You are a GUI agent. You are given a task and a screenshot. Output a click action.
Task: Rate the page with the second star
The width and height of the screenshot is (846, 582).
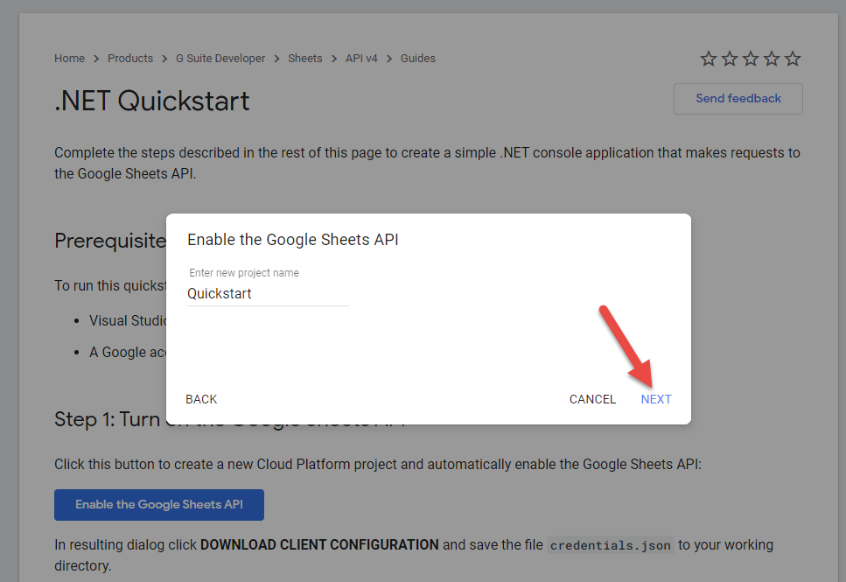[730, 59]
